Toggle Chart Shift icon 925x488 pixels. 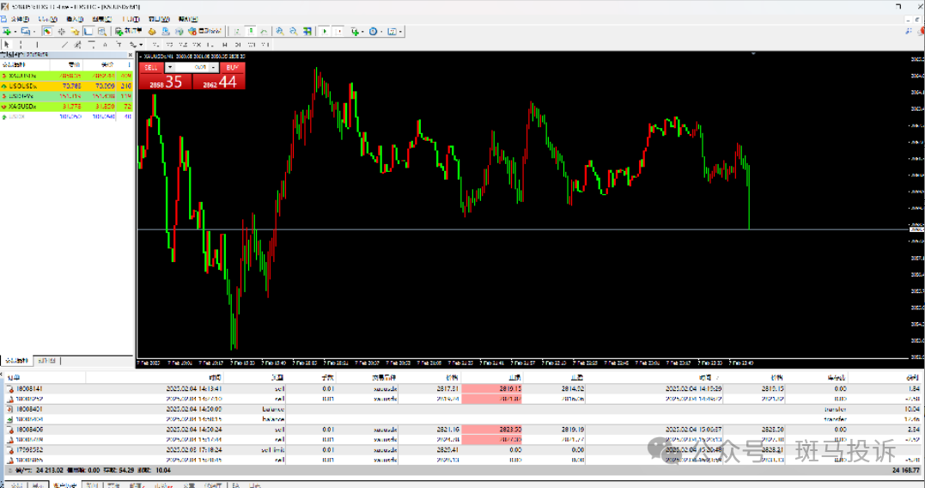click(338, 31)
